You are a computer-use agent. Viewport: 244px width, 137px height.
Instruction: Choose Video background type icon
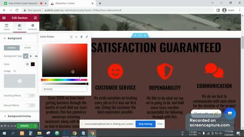(x=36, y=56)
